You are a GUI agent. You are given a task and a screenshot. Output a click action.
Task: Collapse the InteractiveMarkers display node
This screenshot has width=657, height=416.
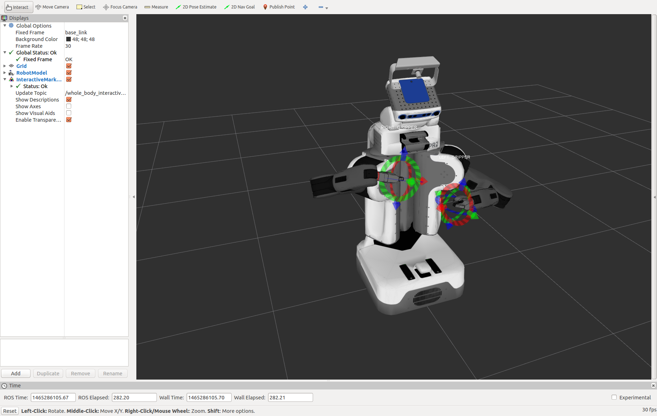click(x=5, y=79)
